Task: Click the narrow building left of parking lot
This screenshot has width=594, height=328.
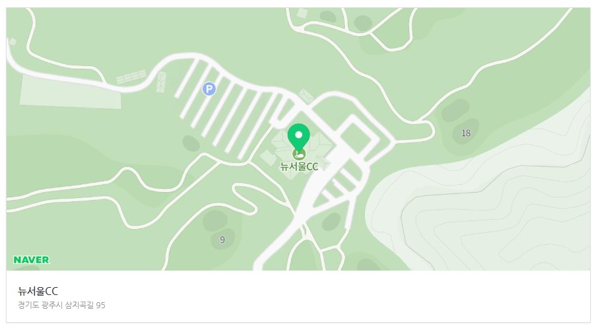Action: (x=162, y=82)
